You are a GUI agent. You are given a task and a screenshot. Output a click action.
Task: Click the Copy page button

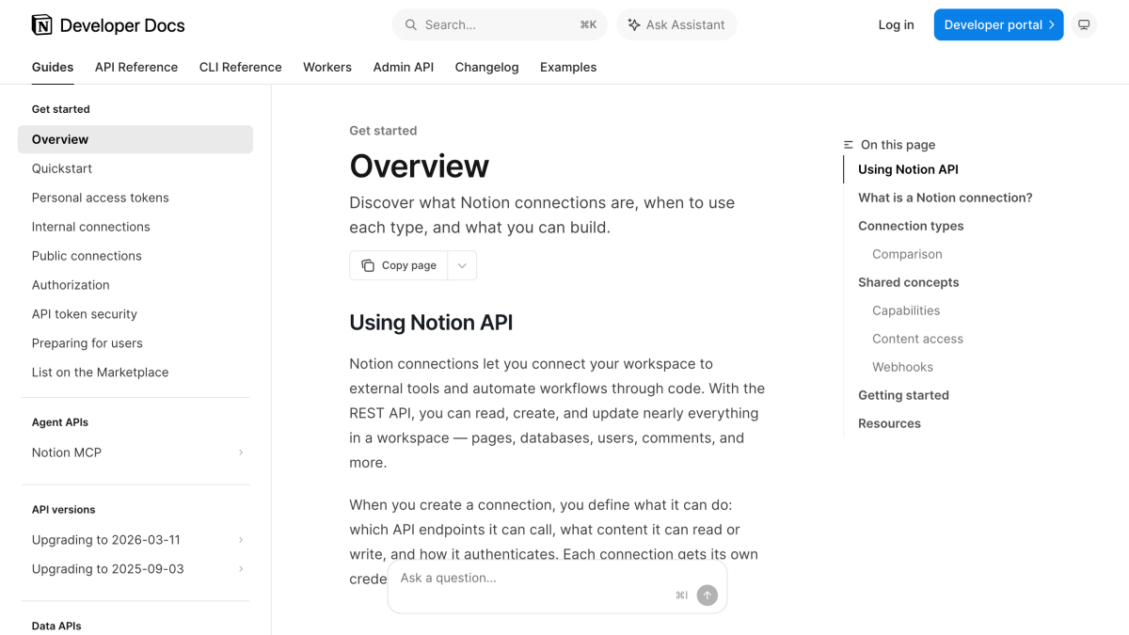coord(399,265)
